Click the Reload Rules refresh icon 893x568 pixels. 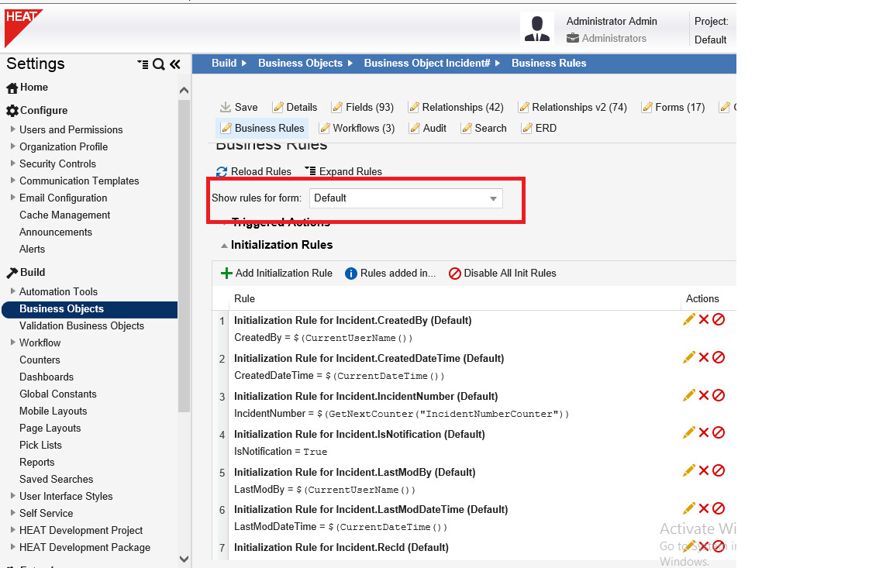222,171
